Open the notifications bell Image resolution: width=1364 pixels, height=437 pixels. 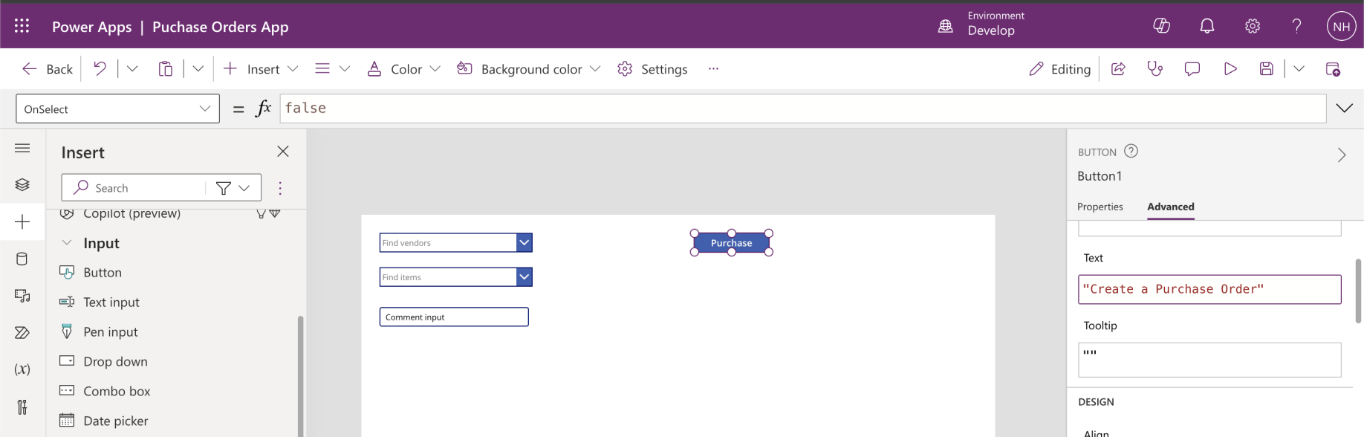(1207, 26)
